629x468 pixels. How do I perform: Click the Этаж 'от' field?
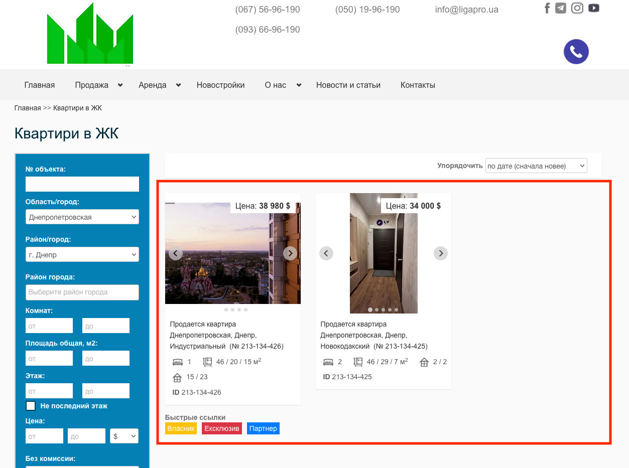point(49,391)
